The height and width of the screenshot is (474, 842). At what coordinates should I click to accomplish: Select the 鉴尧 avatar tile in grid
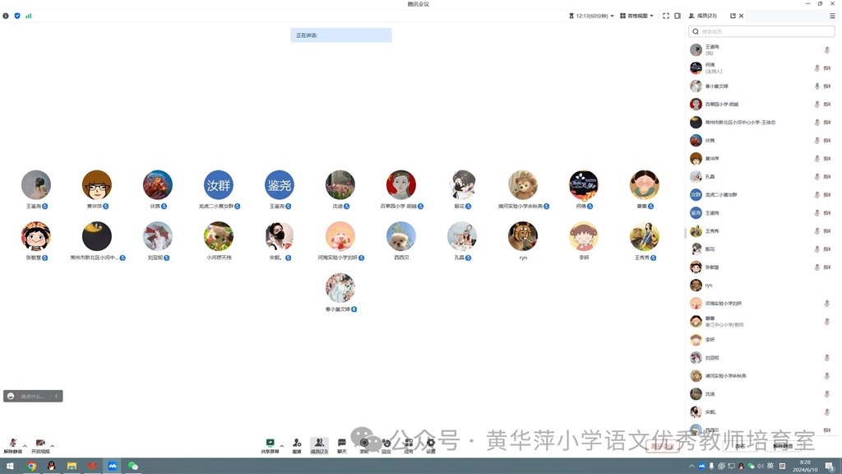coord(280,185)
